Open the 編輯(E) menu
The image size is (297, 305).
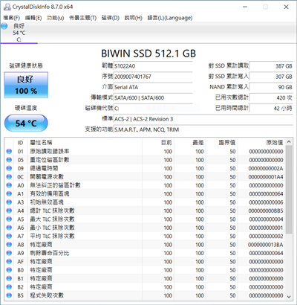point(33,18)
